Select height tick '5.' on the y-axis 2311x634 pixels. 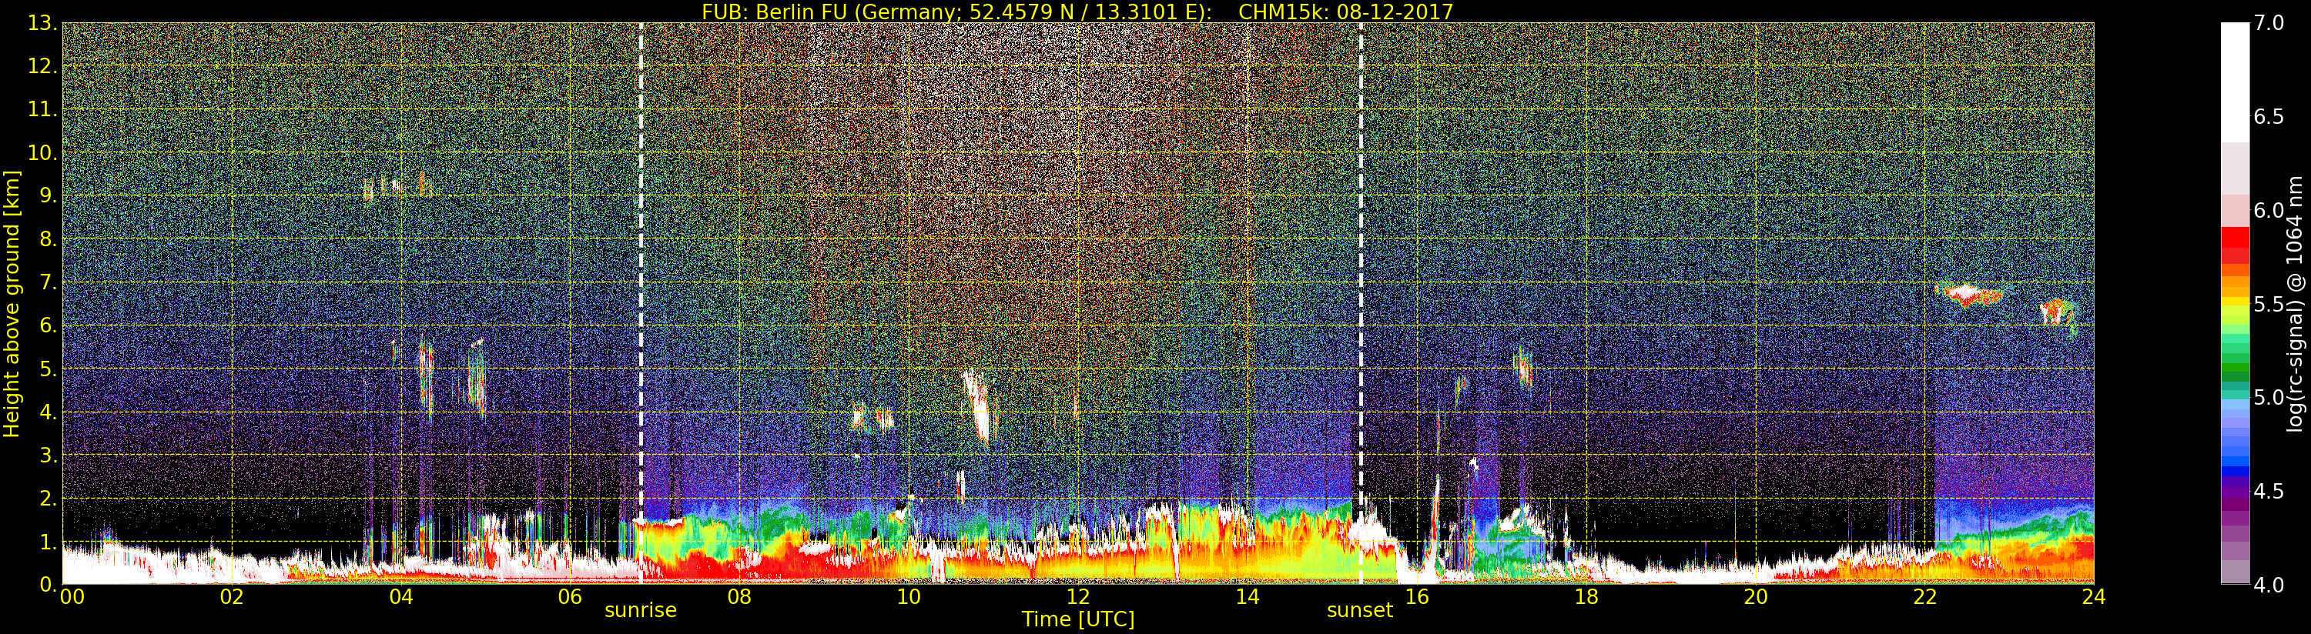pos(49,369)
